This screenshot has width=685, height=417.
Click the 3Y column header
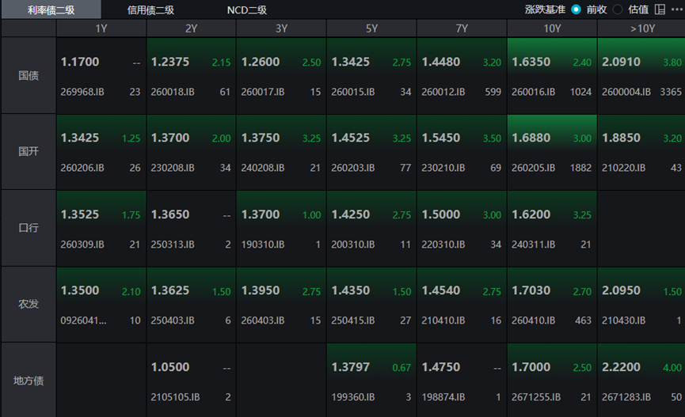(281, 28)
